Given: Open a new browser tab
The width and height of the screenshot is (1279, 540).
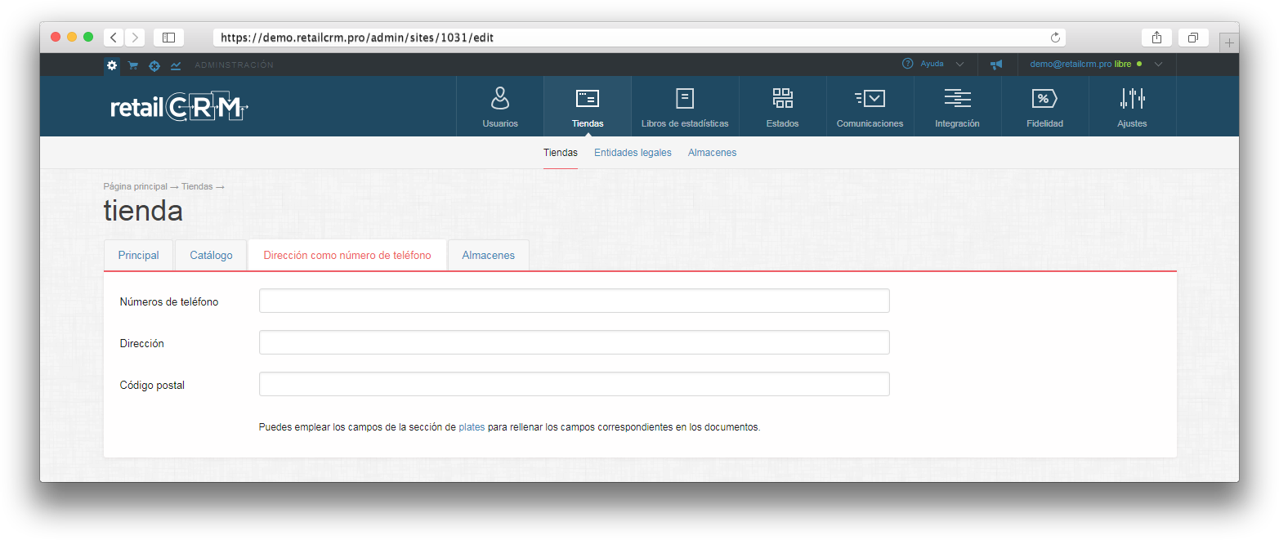Looking at the screenshot, I should click(1229, 42).
